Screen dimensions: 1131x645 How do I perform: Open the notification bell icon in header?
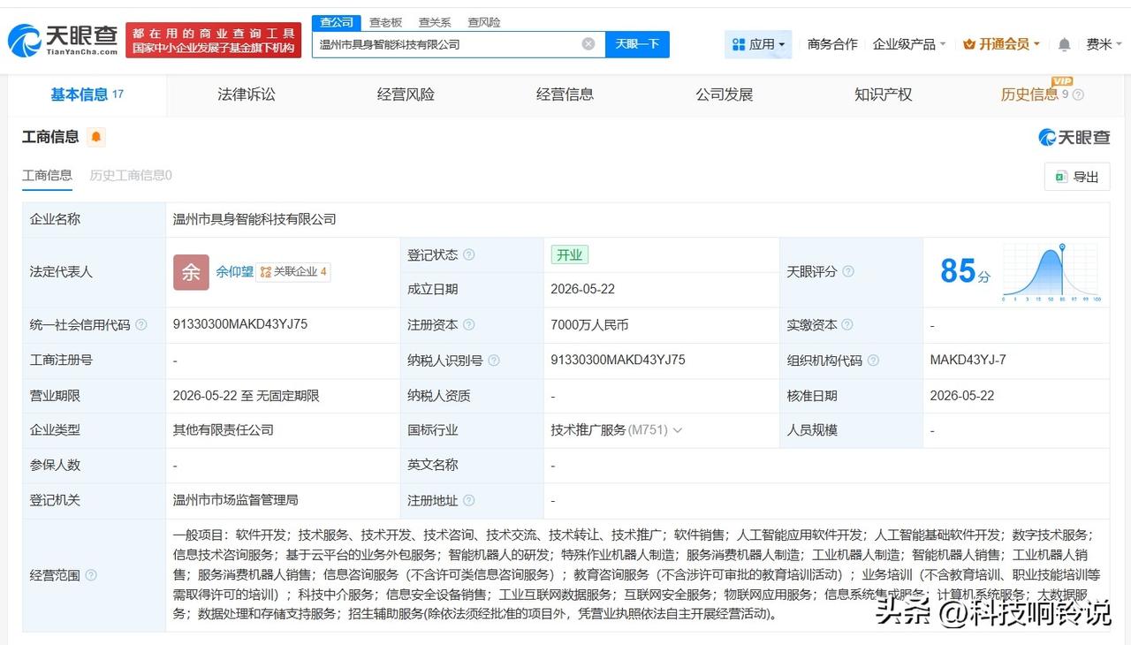(1064, 44)
